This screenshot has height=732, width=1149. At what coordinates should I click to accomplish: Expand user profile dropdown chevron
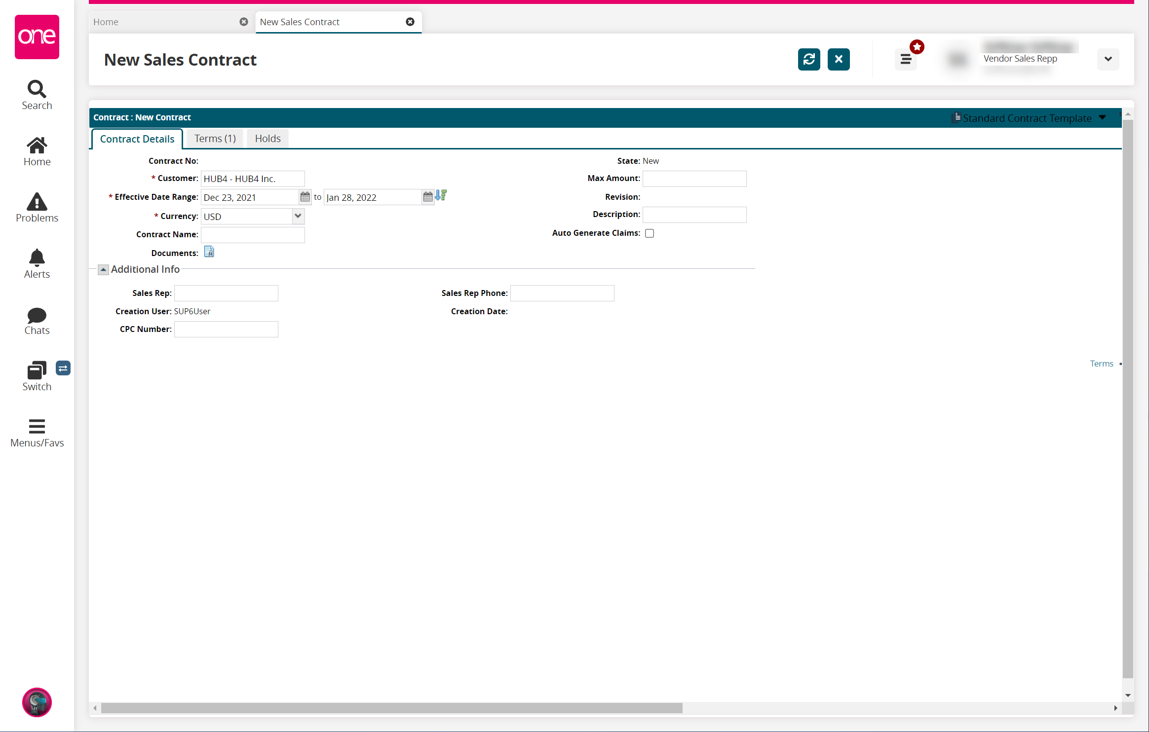coord(1108,59)
